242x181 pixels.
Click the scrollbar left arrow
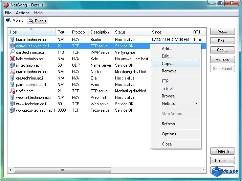click(10, 170)
